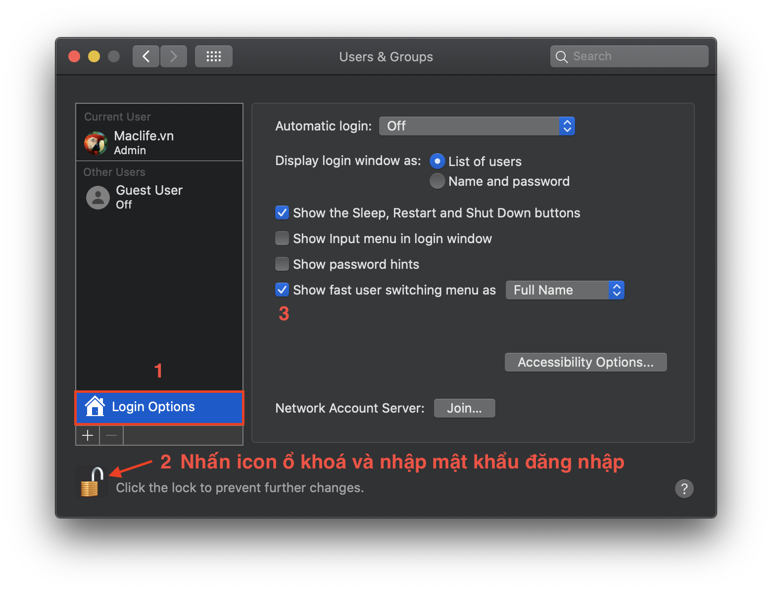Click the lock icon to prevent changes
Image resolution: width=772 pixels, height=591 pixels.
point(91,482)
